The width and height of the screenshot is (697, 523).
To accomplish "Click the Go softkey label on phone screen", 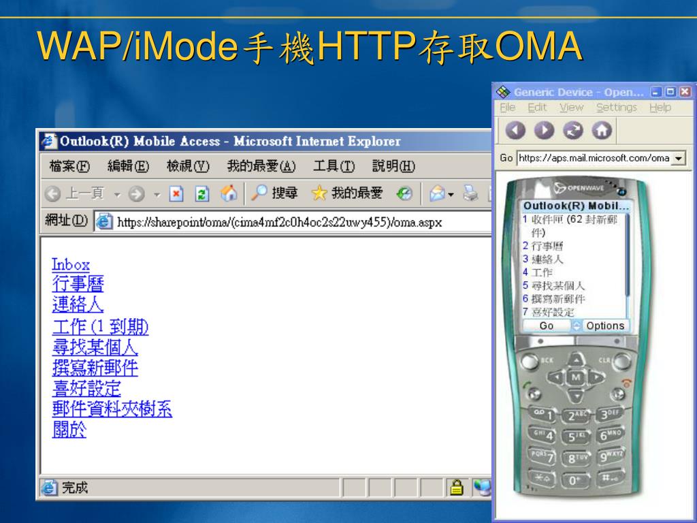I will coord(547,326).
